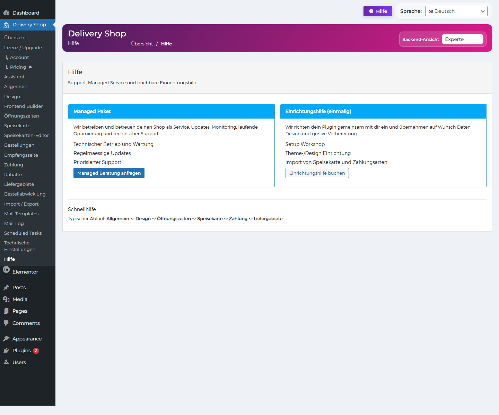Click the Pages document icon
The width and height of the screenshot is (499, 415).
click(x=6, y=311)
